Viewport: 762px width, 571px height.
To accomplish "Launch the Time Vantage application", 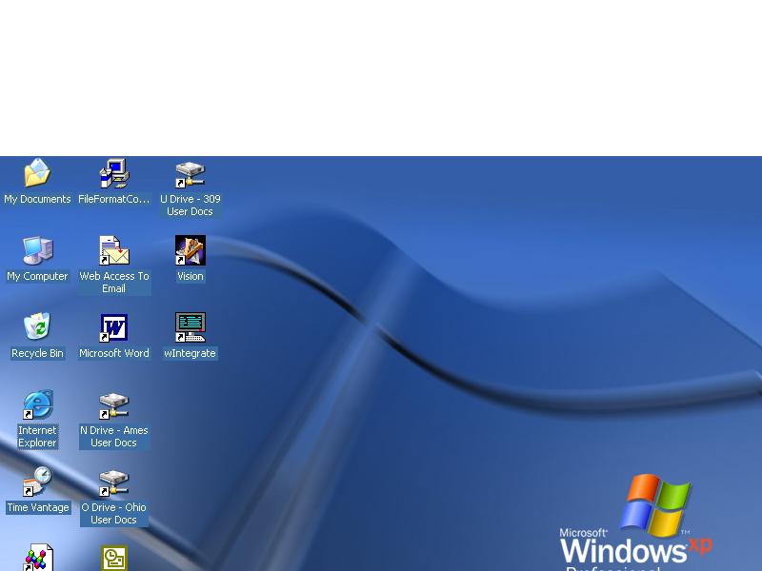I will tap(37, 482).
